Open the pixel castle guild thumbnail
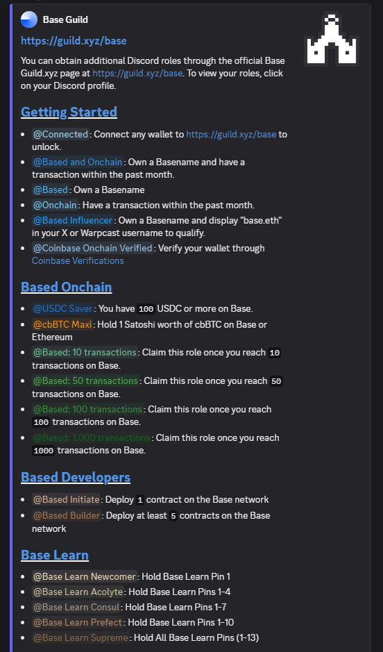Image resolution: width=383 pixels, height=652 pixels. coord(332,39)
